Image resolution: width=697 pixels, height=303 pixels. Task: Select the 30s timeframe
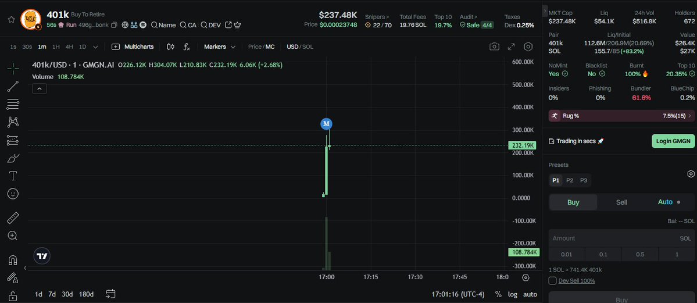pos(27,47)
